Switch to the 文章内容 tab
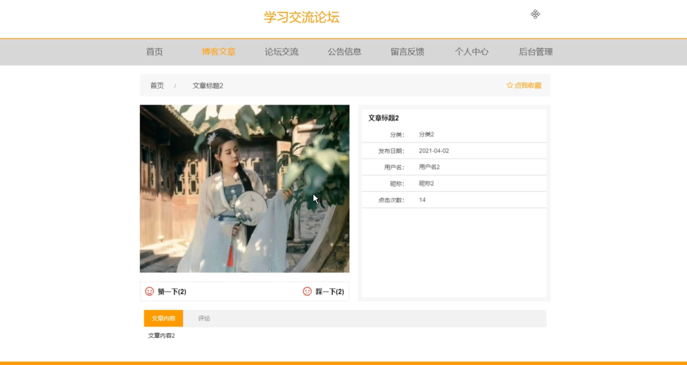This screenshot has height=365, width=687. (x=163, y=318)
